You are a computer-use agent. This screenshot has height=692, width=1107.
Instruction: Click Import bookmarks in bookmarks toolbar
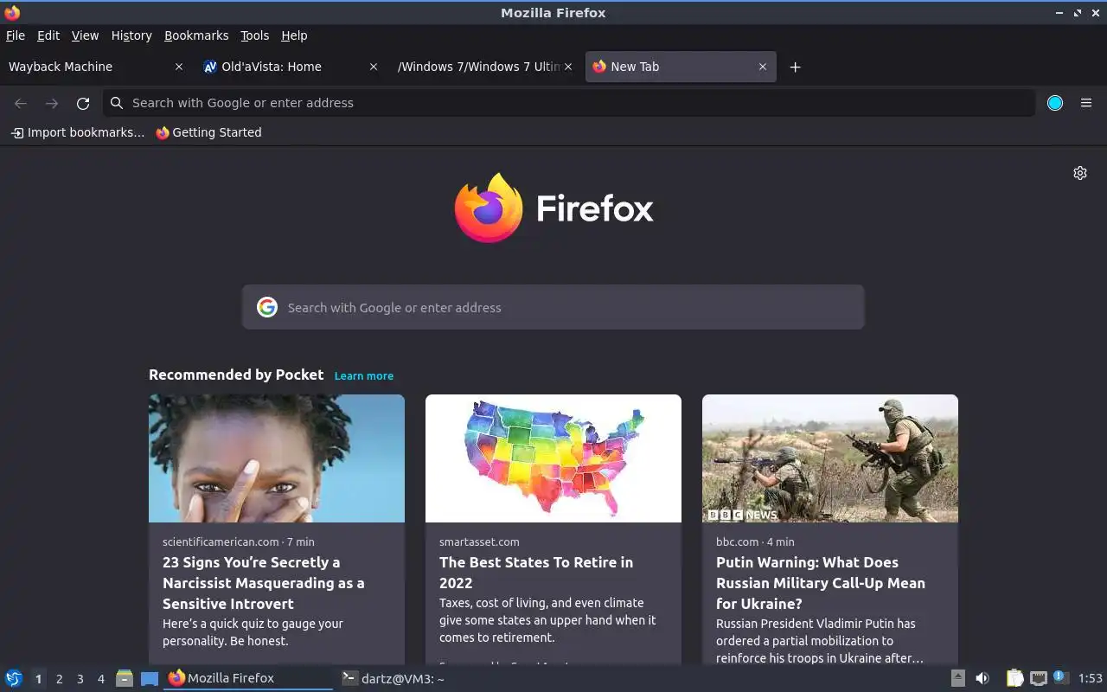click(x=78, y=132)
